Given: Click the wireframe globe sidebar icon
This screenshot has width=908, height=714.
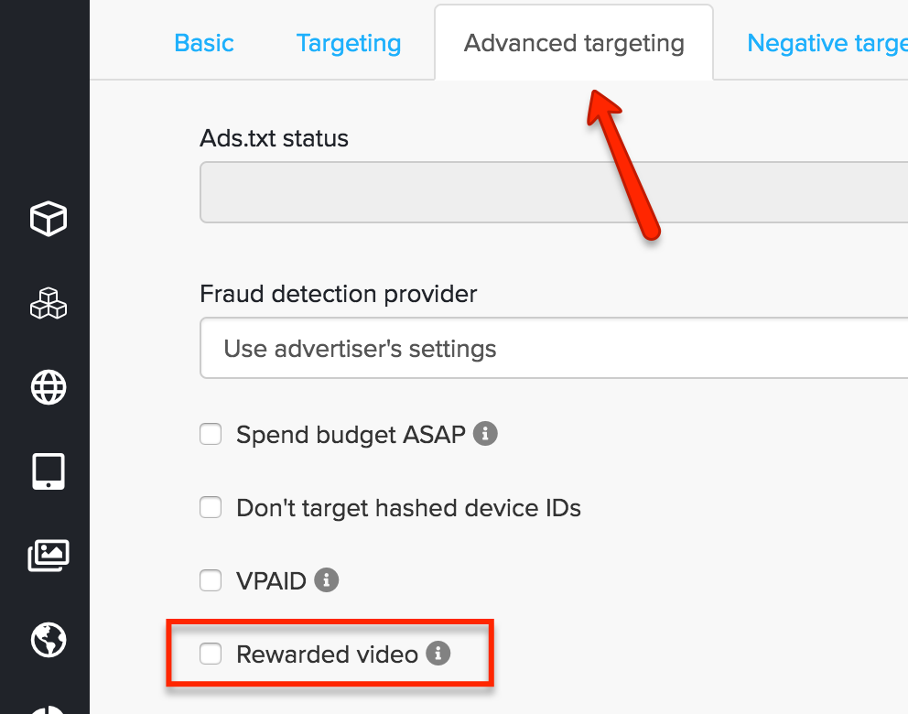Looking at the screenshot, I should pos(49,387).
